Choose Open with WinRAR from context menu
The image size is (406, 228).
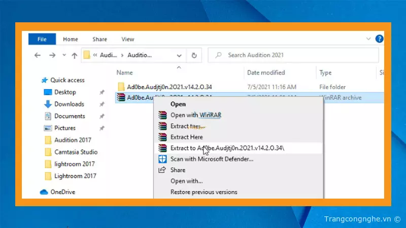196,115
